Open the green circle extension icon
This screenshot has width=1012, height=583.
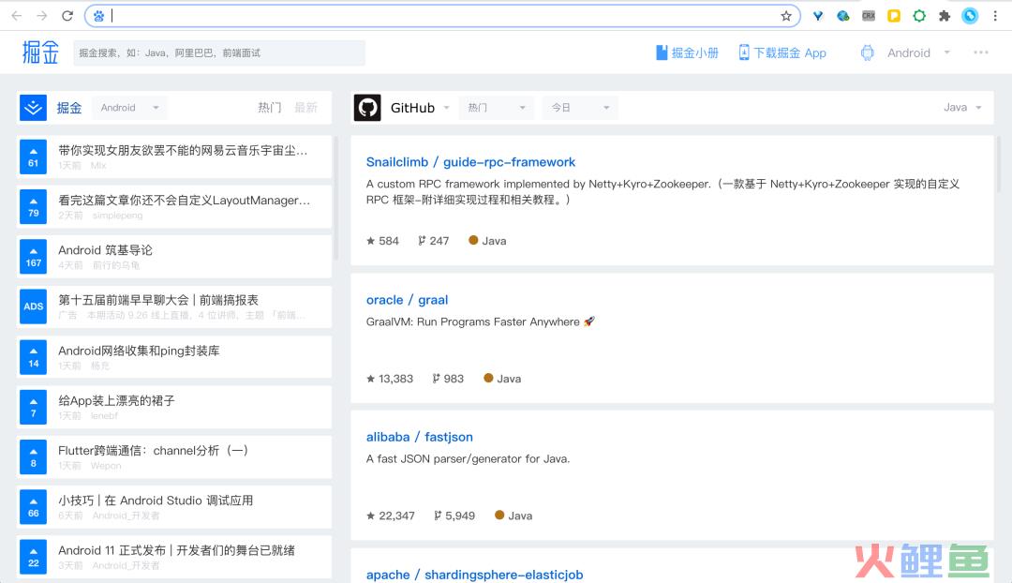[x=919, y=16]
